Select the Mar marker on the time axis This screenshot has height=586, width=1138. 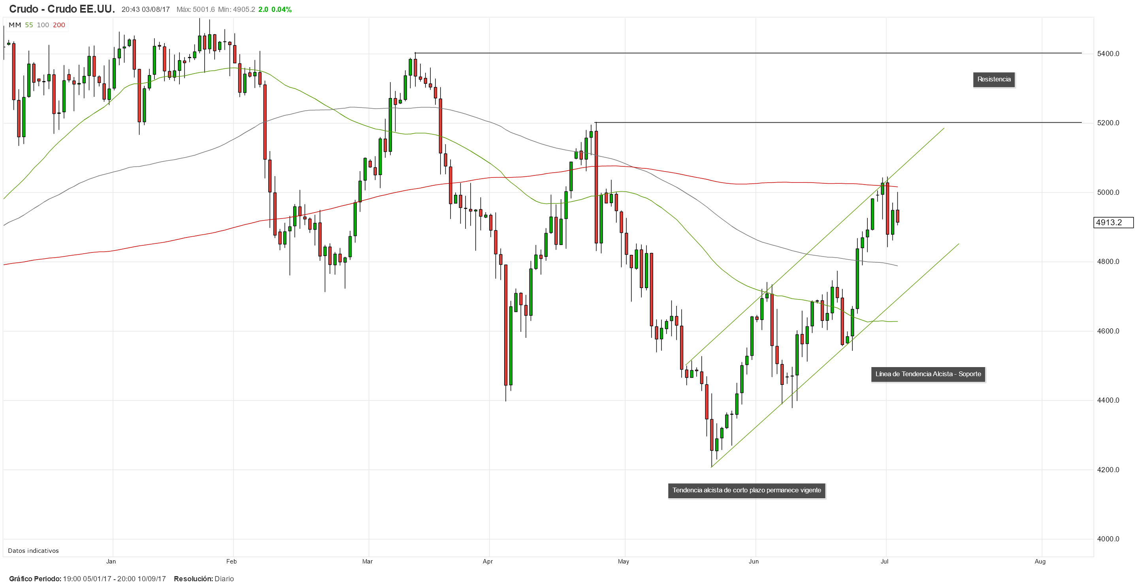[x=367, y=562]
